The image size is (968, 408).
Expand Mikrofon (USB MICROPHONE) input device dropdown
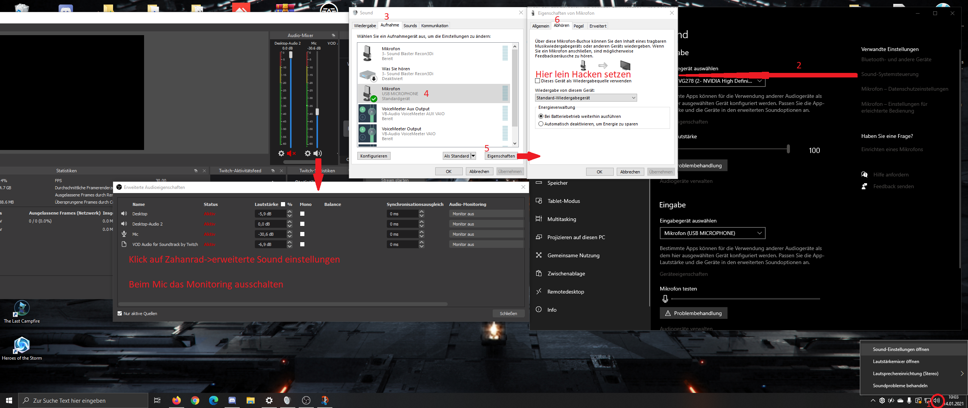(x=712, y=233)
